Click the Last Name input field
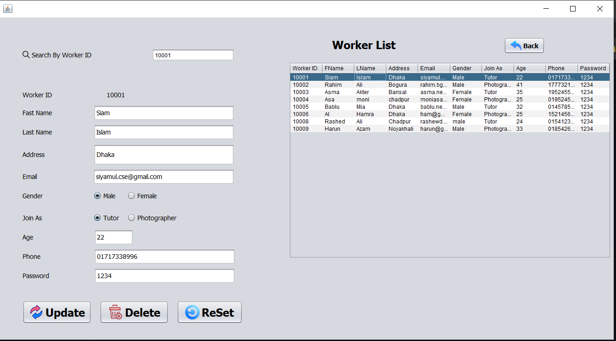Viewport: 616px width, 341px height. tap(164, 132)
